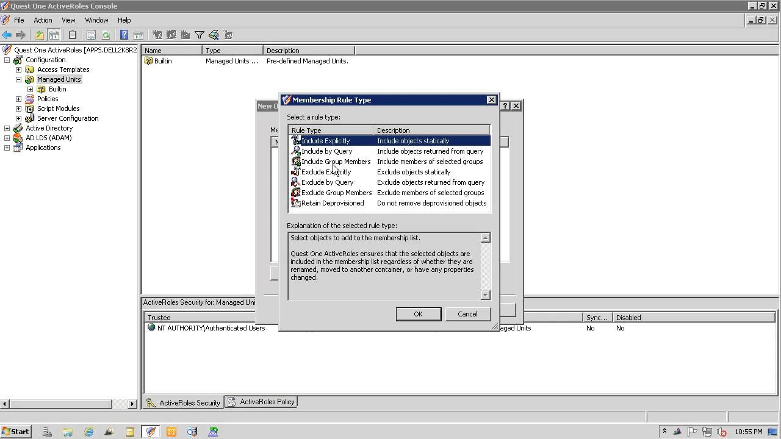This screenshot has height=439, width=781.
Task: Click the Trustee column header
Action: click(x=200, y=317)
